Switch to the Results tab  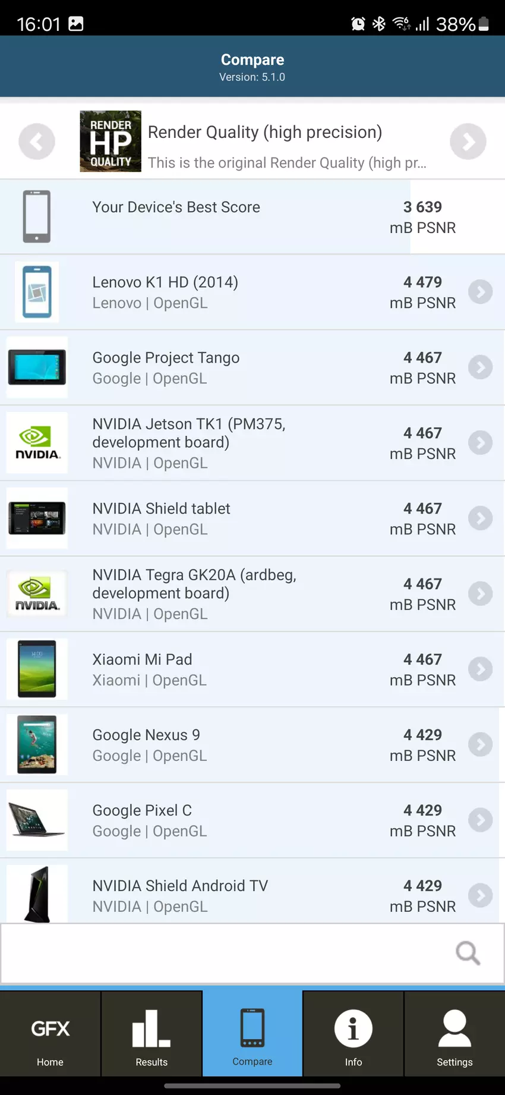[x=151, y=1034]
